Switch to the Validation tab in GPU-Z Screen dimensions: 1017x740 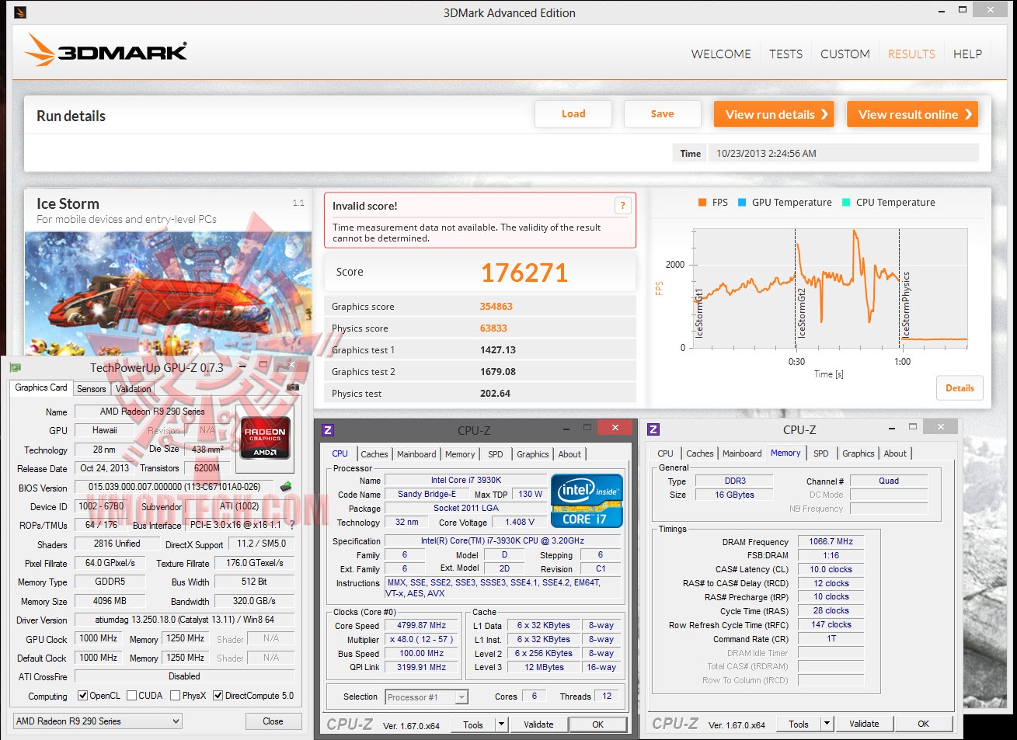point(134,389)
